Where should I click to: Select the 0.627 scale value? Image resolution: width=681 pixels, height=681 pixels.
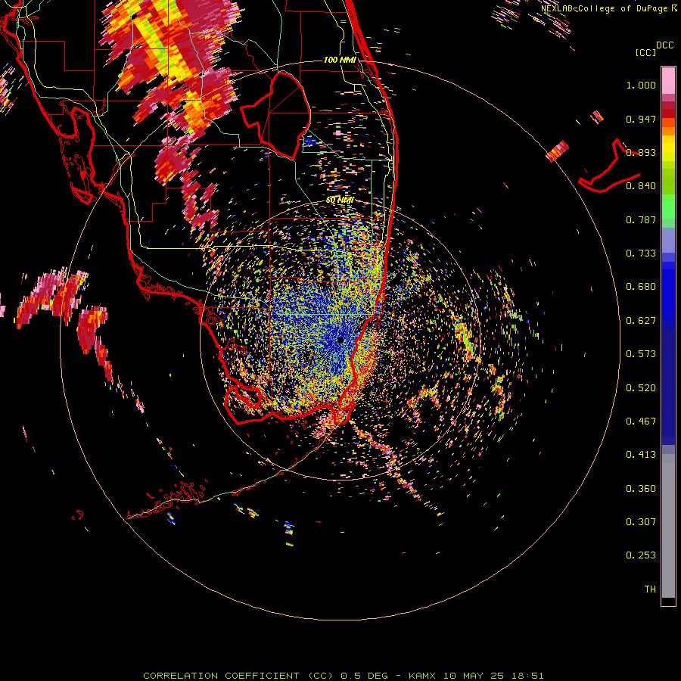click(x=641, y=321)
